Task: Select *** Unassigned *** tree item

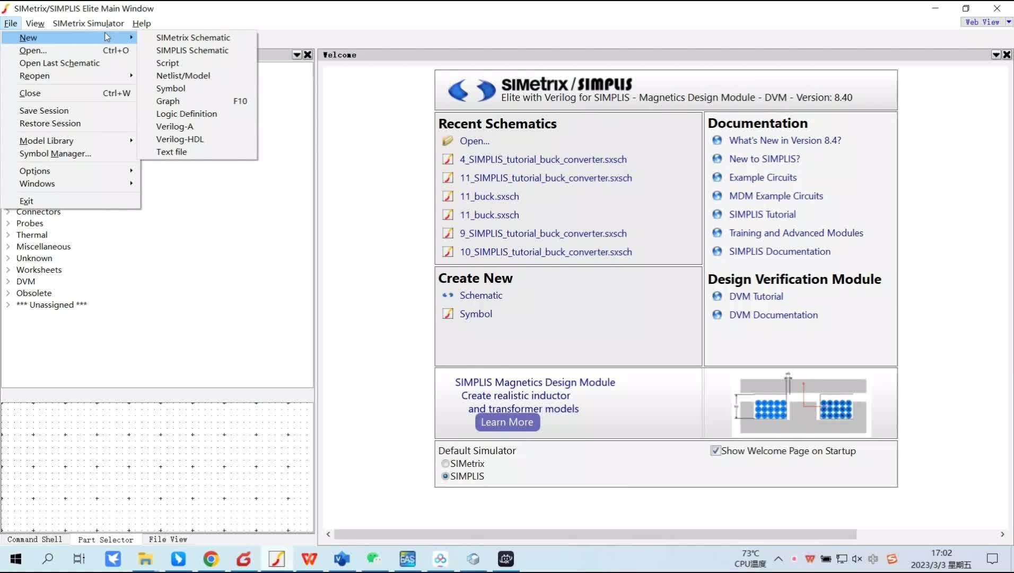Action: coord(51,305)
